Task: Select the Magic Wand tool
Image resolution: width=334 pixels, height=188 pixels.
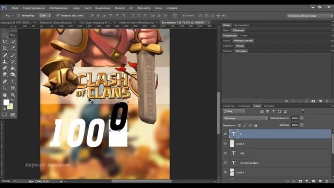Action: [13, 42]
